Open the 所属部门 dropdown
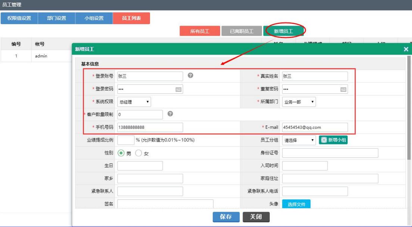Screen dimensions: 412x227 click(x=299, y=102)
